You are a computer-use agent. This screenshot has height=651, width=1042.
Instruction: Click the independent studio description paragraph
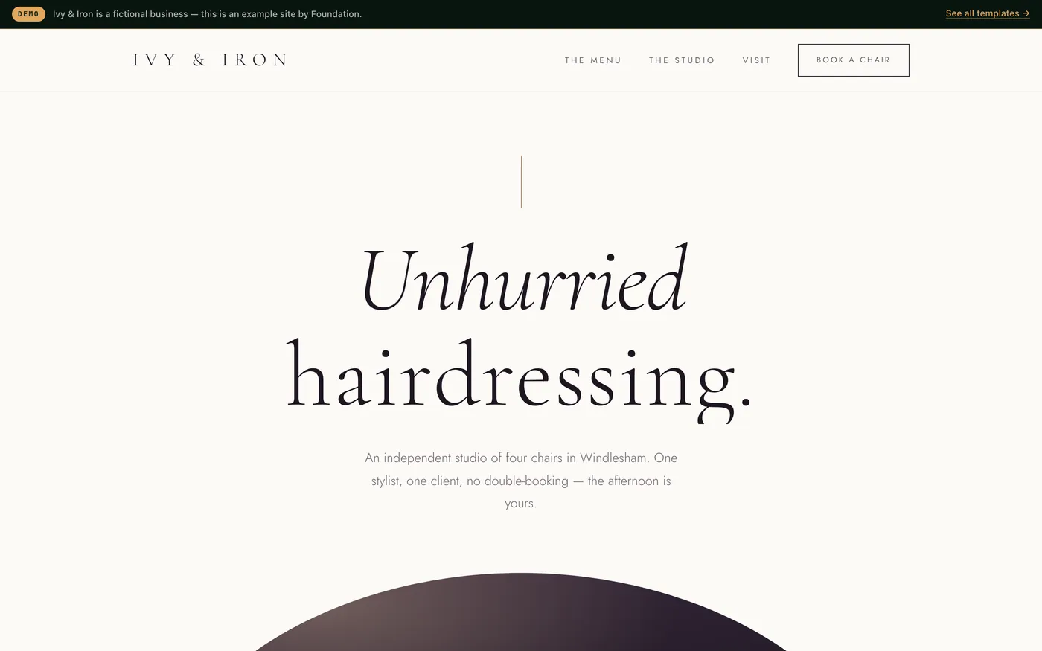(521, 480)
